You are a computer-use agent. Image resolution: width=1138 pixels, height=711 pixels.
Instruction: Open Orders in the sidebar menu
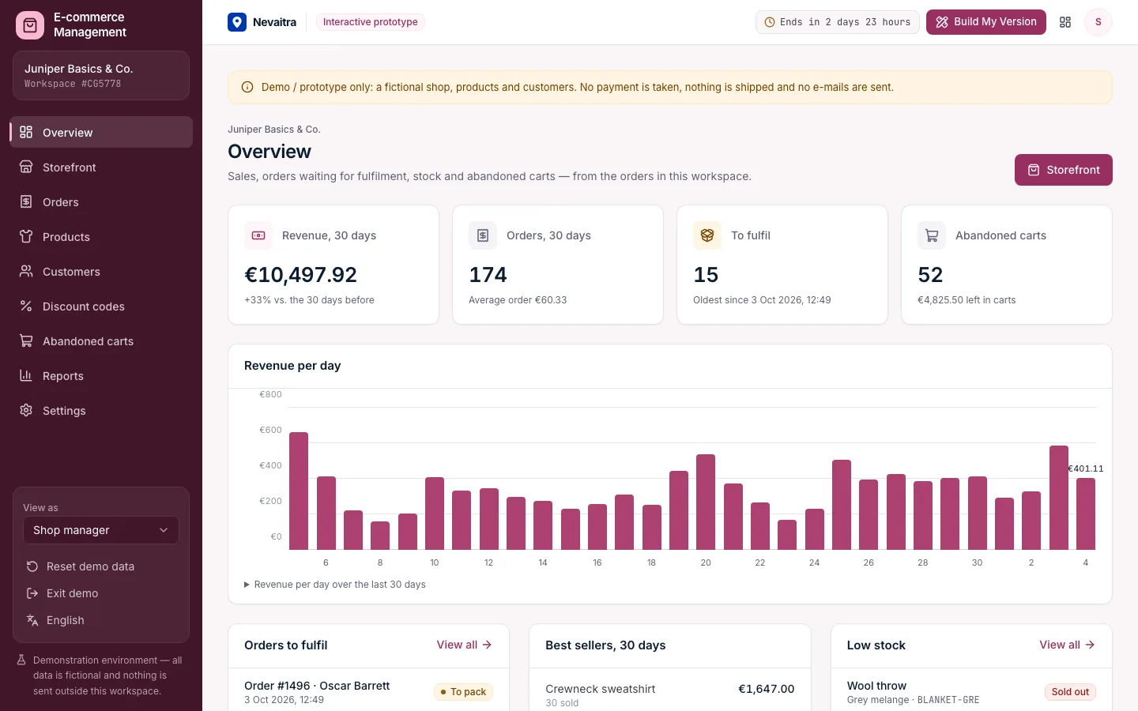(x=101, y=201)
